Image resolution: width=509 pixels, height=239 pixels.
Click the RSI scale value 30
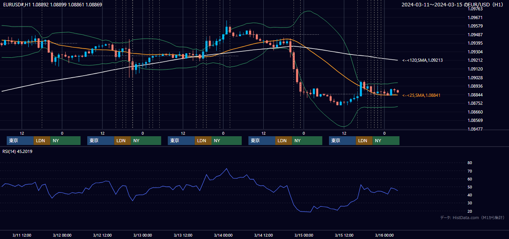470,203
